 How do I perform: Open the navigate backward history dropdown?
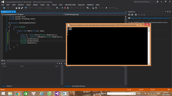(x=6, y=8)
